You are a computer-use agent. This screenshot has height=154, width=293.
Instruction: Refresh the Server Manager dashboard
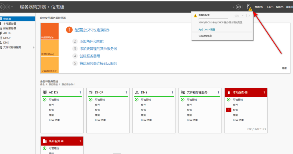[x=238, y=7]
